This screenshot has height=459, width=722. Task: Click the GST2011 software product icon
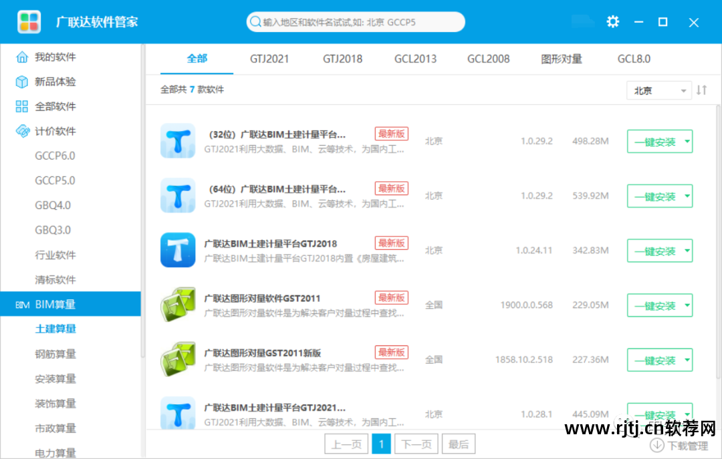[x=178, y=304]
